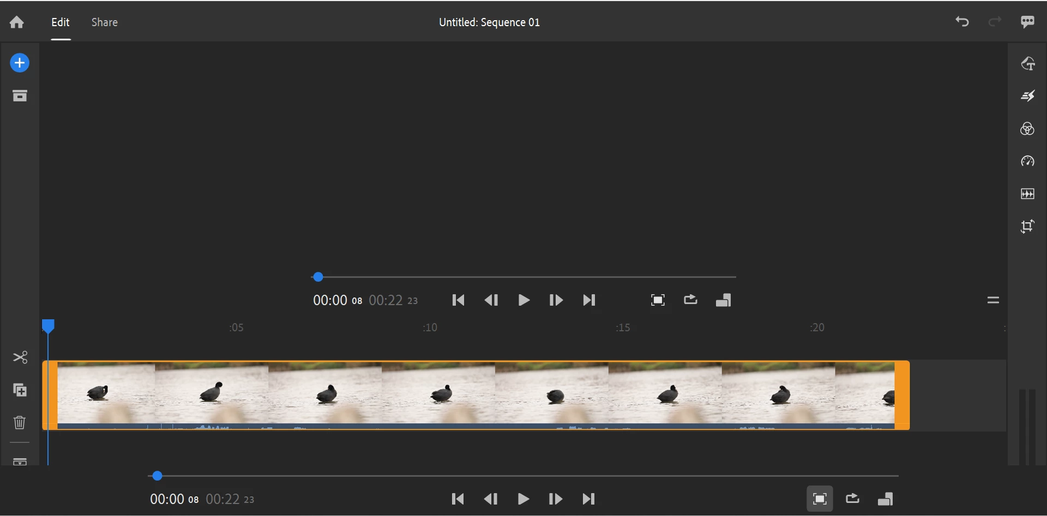Duplicate the selected clip
The image size is (1047, 516).
(x=20, y=390)
